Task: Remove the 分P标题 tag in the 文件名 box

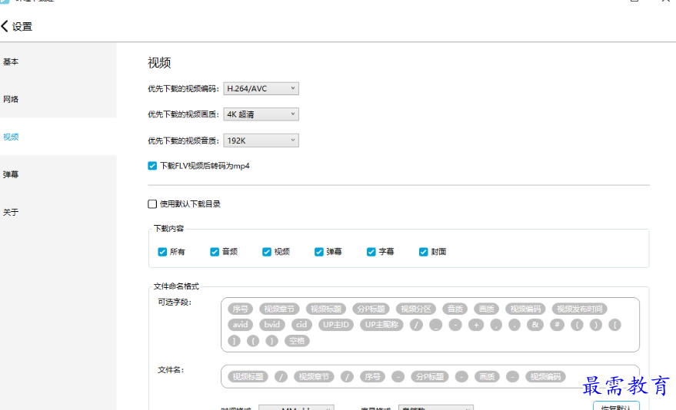Action: tap(429, 377)
